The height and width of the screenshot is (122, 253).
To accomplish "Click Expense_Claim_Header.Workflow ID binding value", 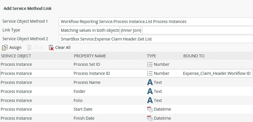I will tap(217, 73).
